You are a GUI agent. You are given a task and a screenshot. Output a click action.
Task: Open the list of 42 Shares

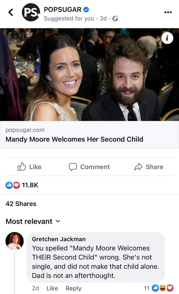21,204
